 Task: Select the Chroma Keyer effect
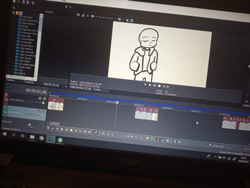coord(26,46)
